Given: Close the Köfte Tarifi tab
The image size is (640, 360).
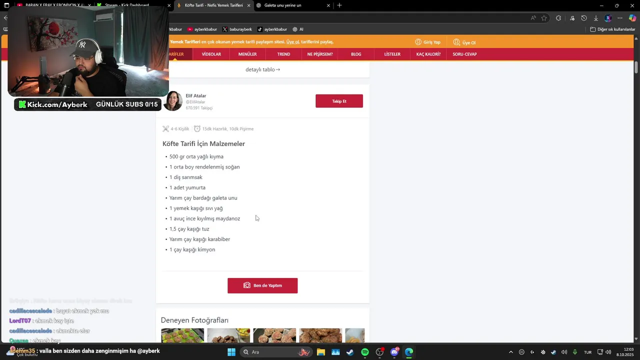Looking at the screenshot, I should pos(249,5).
